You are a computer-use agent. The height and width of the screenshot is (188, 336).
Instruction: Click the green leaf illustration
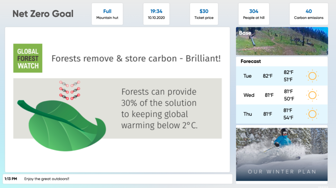(x=62, y=125)
